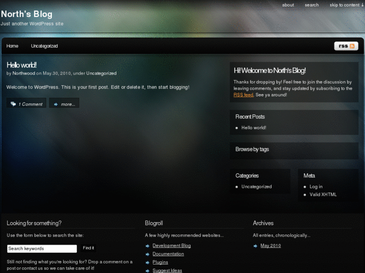
Task: Open Uncategorized under Categories
Action: pos(257,186)
